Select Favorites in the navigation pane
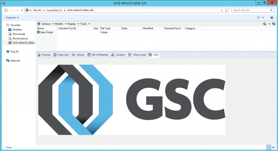The width and height of the screenshot is (278, 151). (x=13, y=25)
